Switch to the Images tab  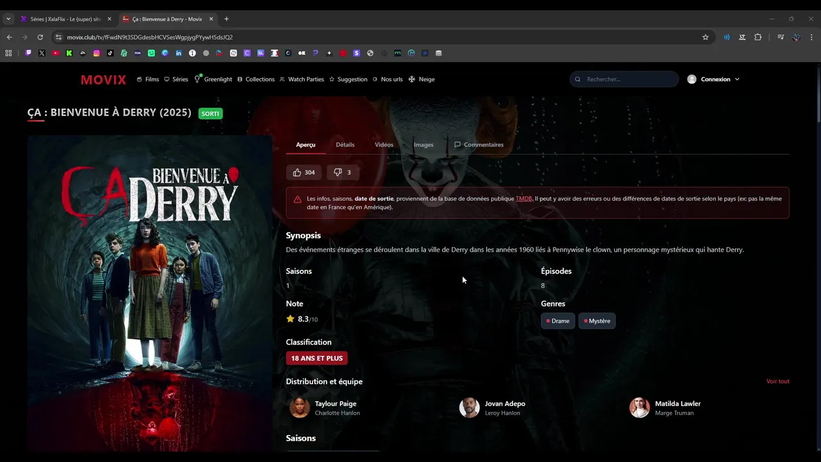(423, 145)
